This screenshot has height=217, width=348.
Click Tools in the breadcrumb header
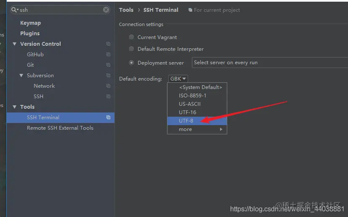[x=126, y=10]
